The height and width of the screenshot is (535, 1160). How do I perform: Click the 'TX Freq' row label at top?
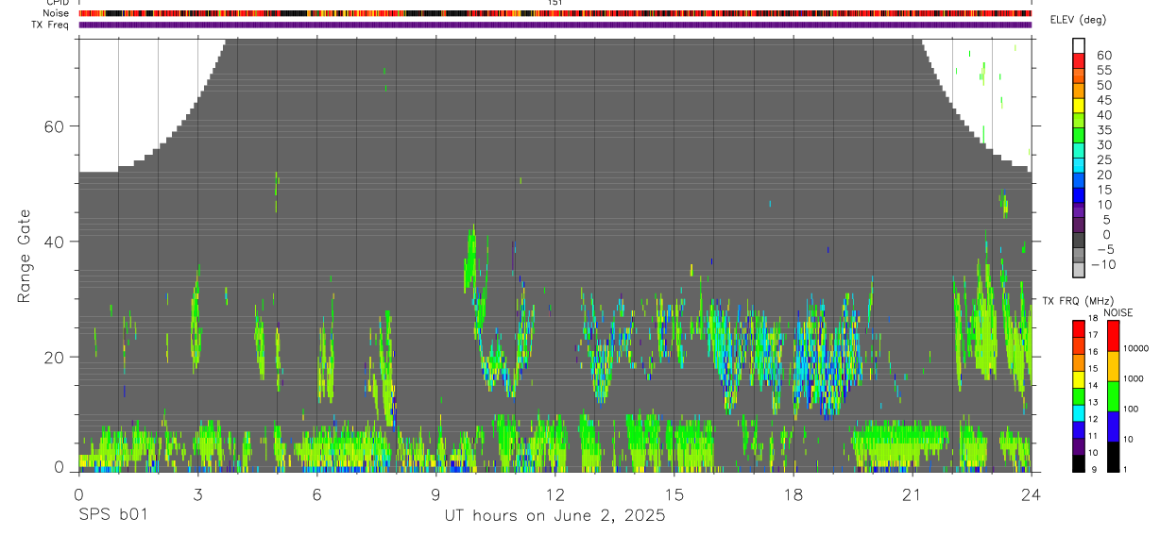pos(51,25)
